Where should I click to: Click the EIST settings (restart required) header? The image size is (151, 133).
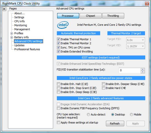pos(101,57)
